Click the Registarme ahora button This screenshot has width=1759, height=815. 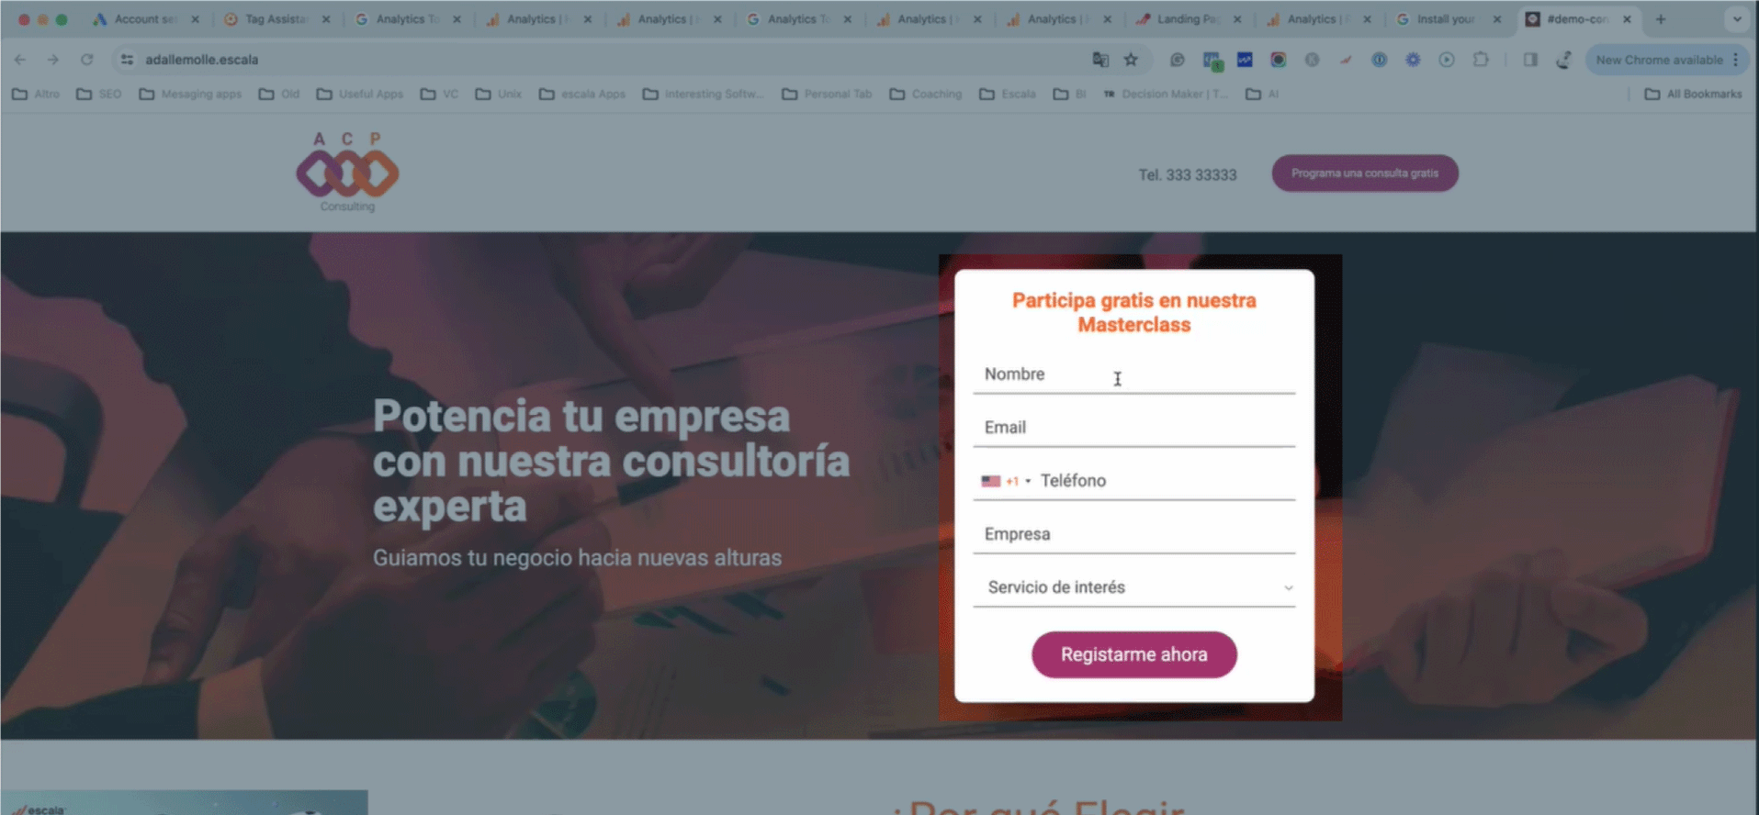click(x=1134, y=654)
